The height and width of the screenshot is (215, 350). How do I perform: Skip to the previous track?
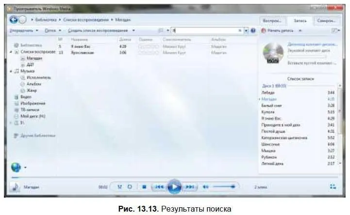pos(159,187)
